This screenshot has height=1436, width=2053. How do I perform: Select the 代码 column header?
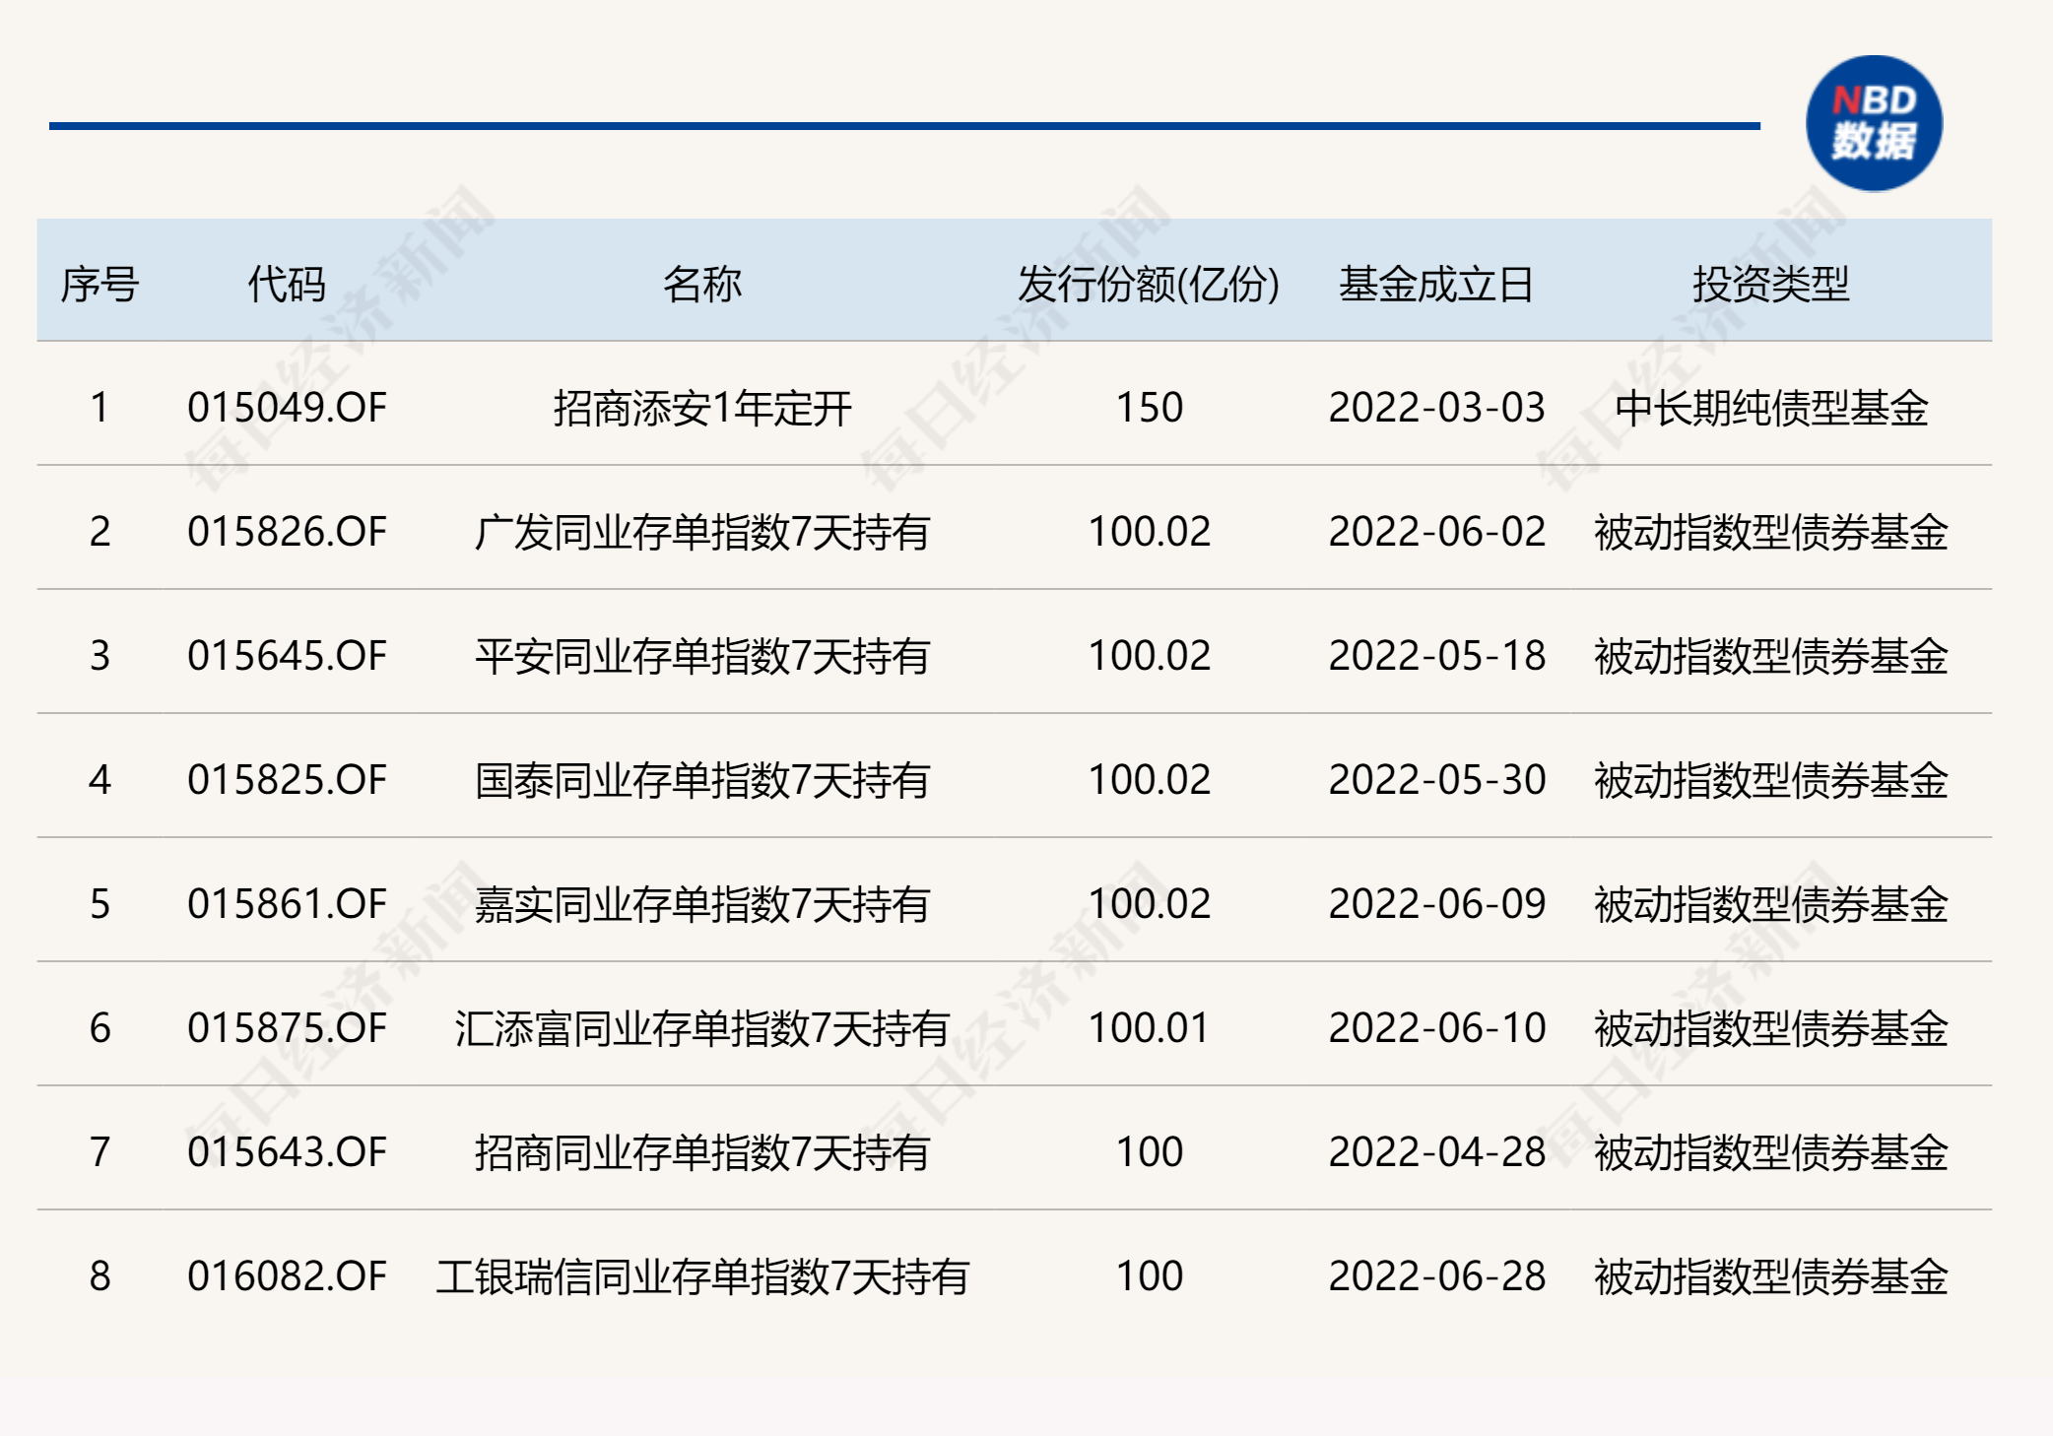(287, 285)
